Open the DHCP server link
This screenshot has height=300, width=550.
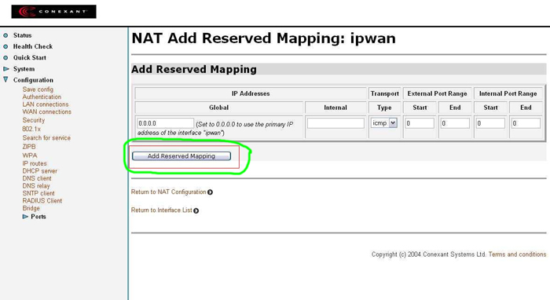[x=40, y=171]
